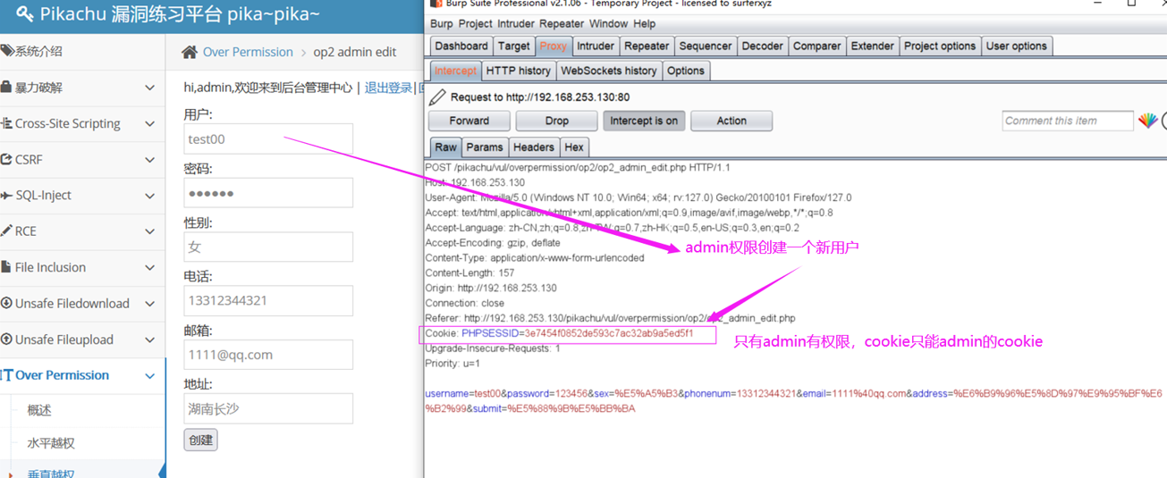Click the Burp Suite logo in title bar
Viewport: 1167px width, 478px height.
436,4
